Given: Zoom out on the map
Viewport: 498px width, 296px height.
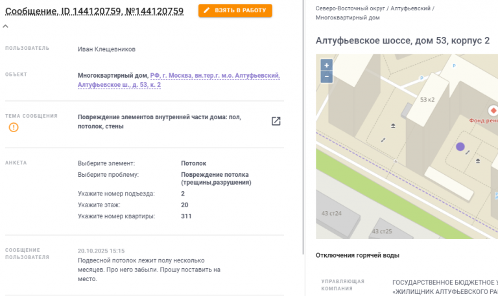Looking at the screenshot, I should pos(327,76).
